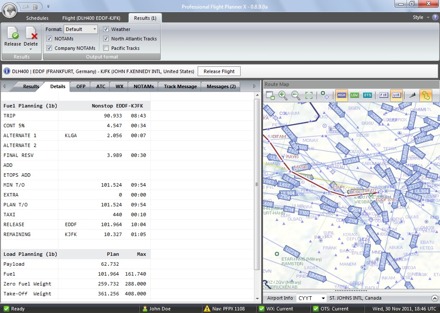Toggle the green route overlay map icon
Image resolution: width=440 pixels, height=313 pixels.
point(426,95)
